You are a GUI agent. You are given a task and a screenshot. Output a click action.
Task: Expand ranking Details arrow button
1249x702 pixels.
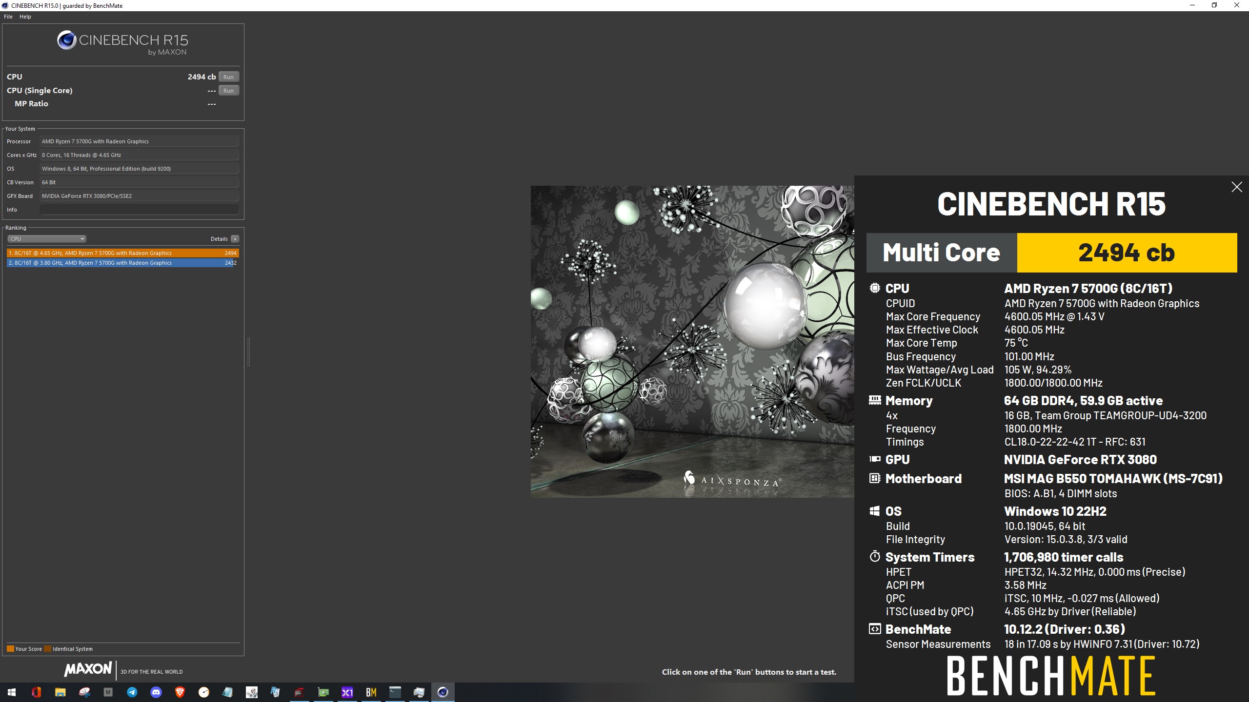coord(235,239)
